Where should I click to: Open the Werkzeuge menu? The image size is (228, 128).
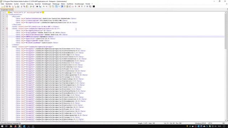pyautogui.click(x=56, y=4)
